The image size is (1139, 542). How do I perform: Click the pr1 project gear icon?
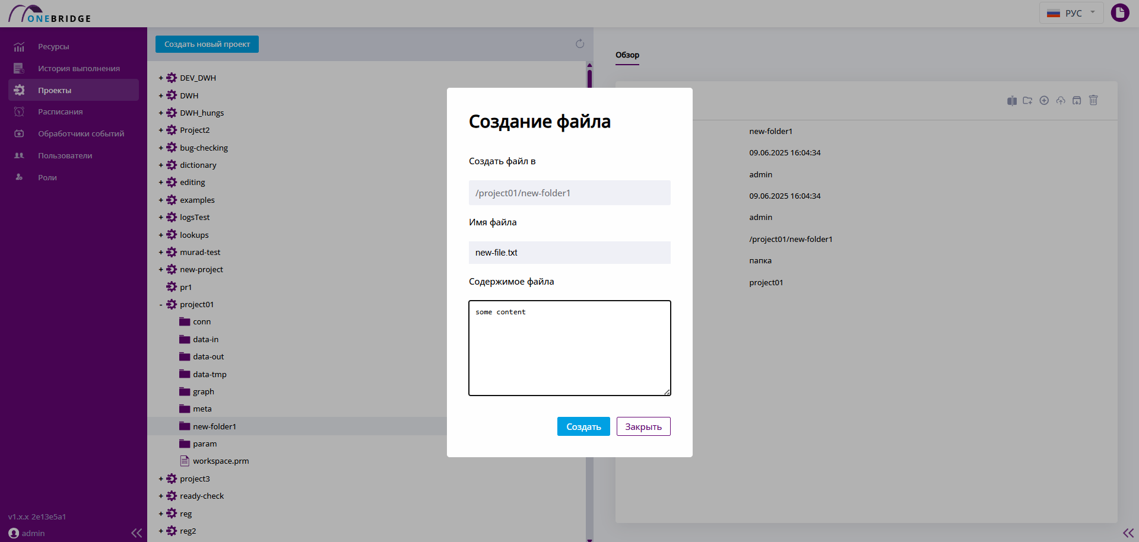[x=172, y=287]
